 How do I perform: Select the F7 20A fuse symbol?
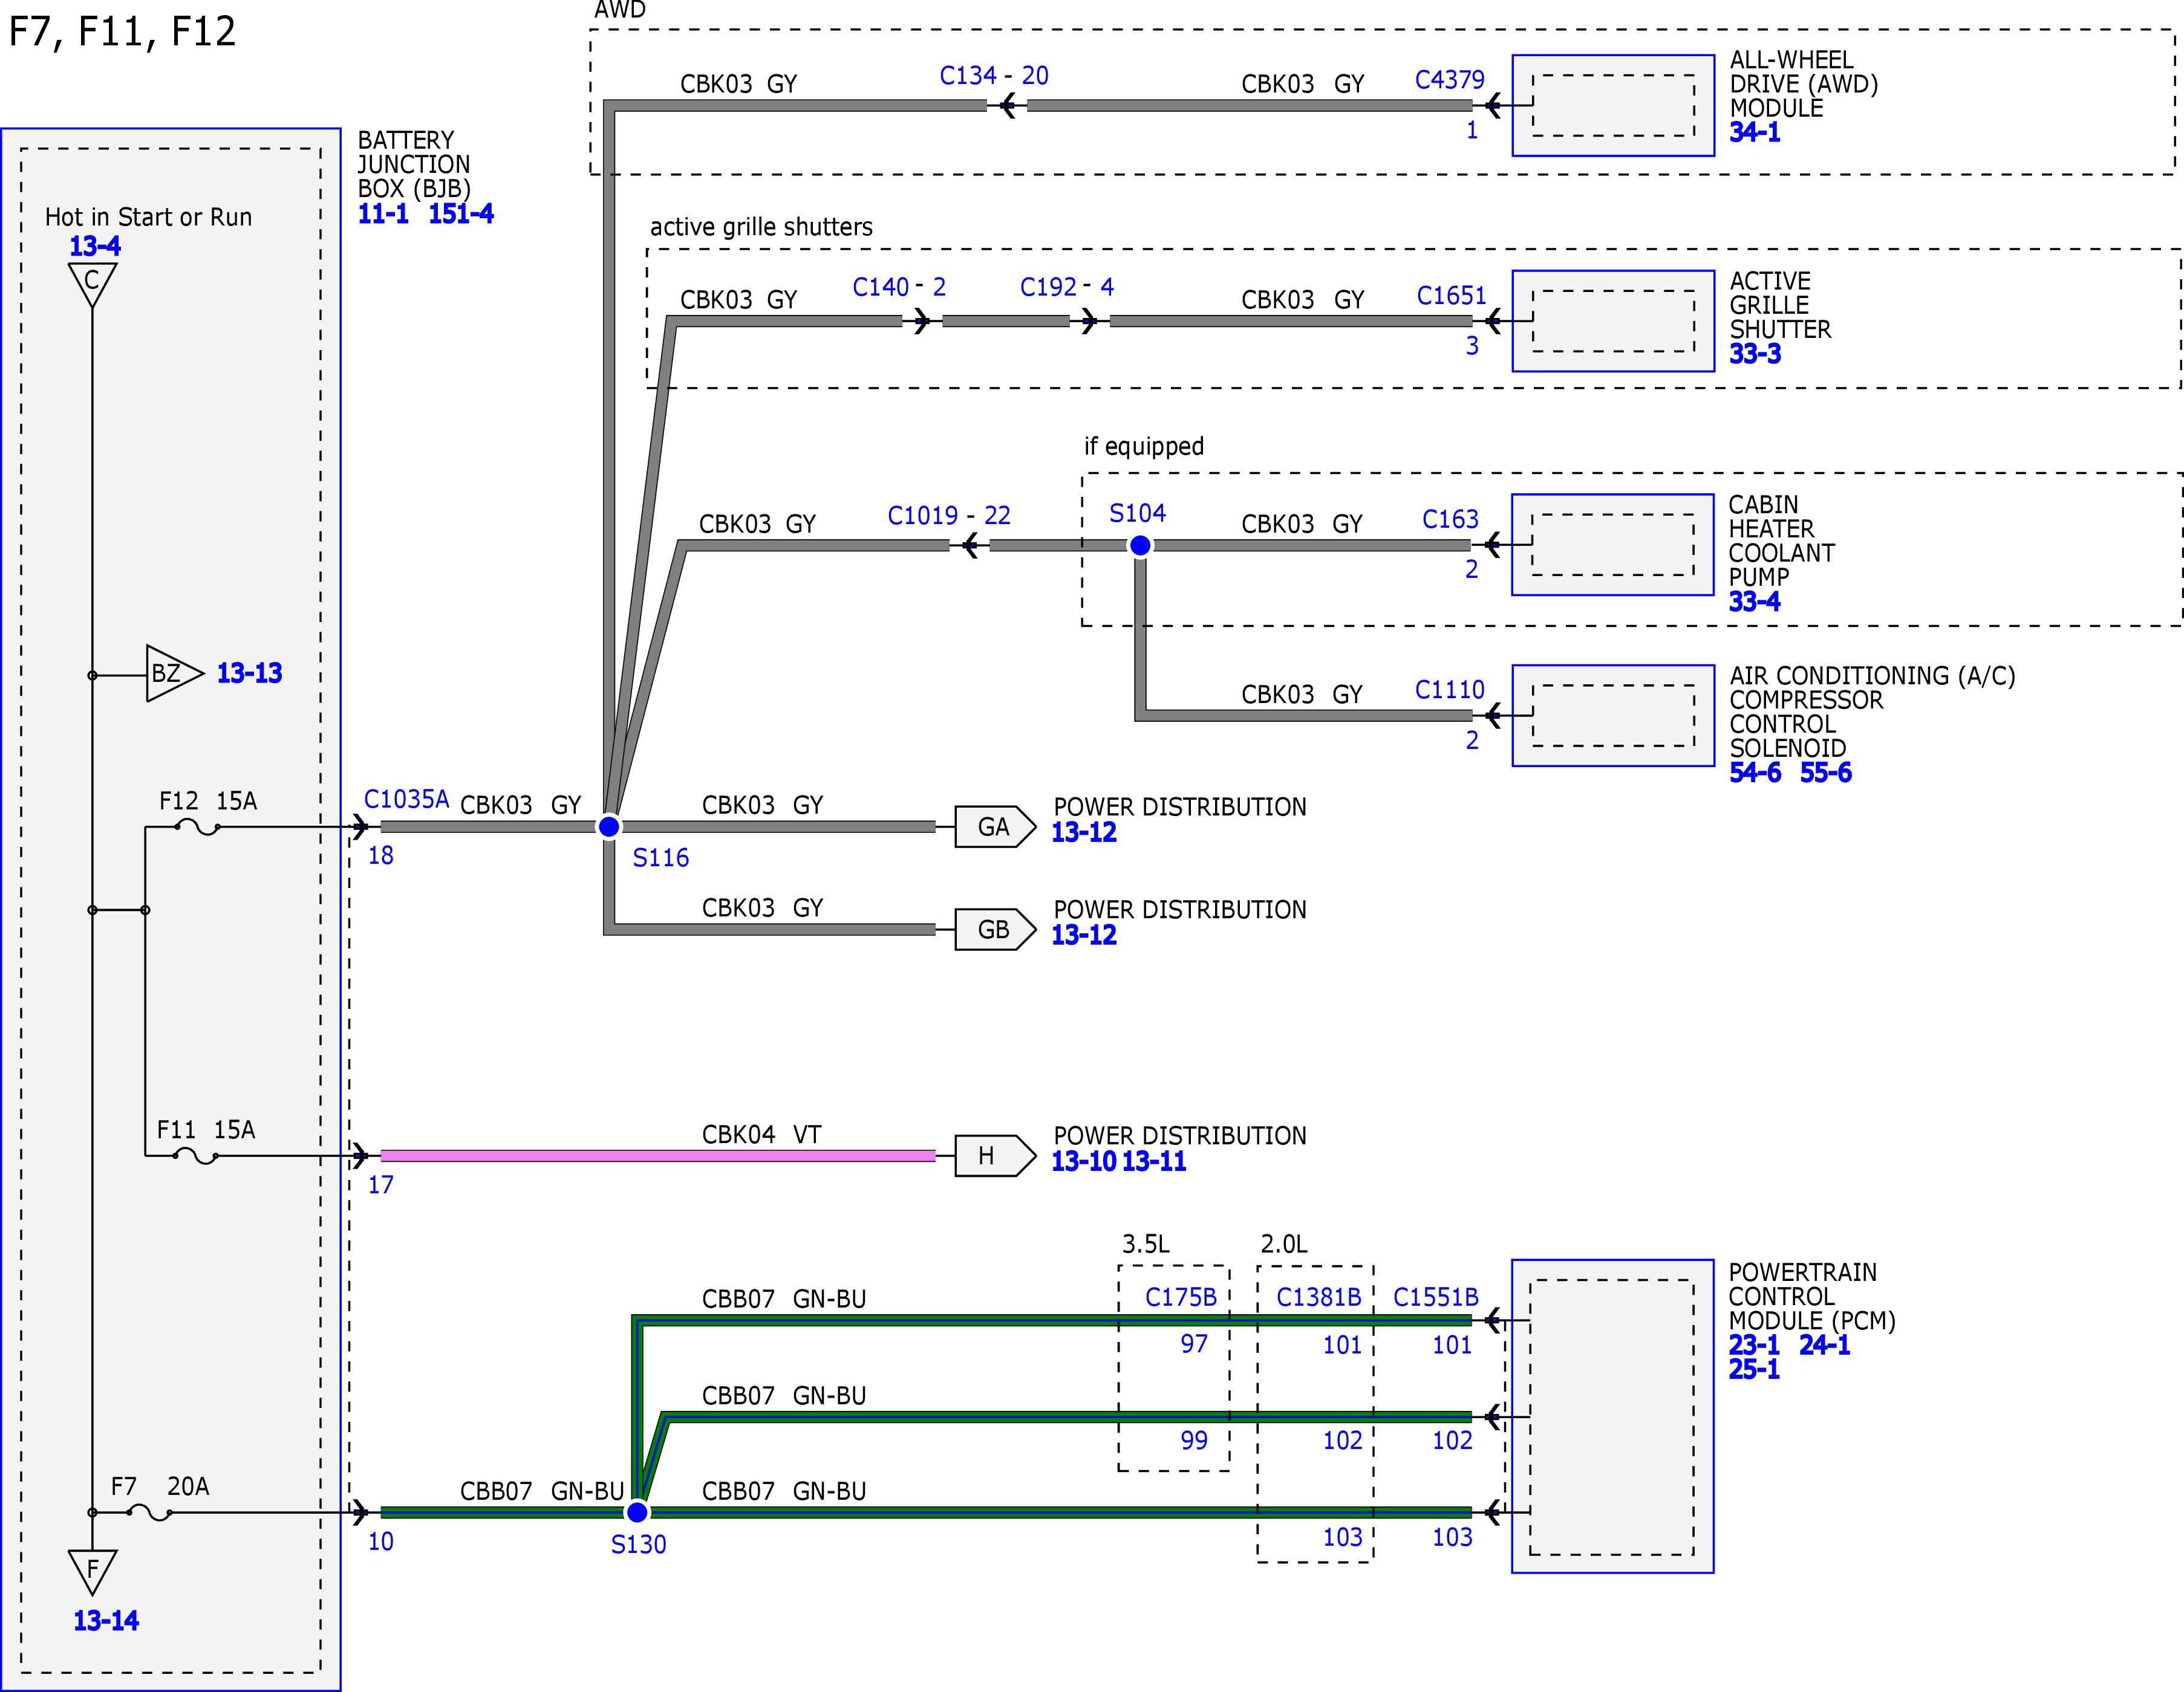pyautogui.click(x=150, y=1513)
